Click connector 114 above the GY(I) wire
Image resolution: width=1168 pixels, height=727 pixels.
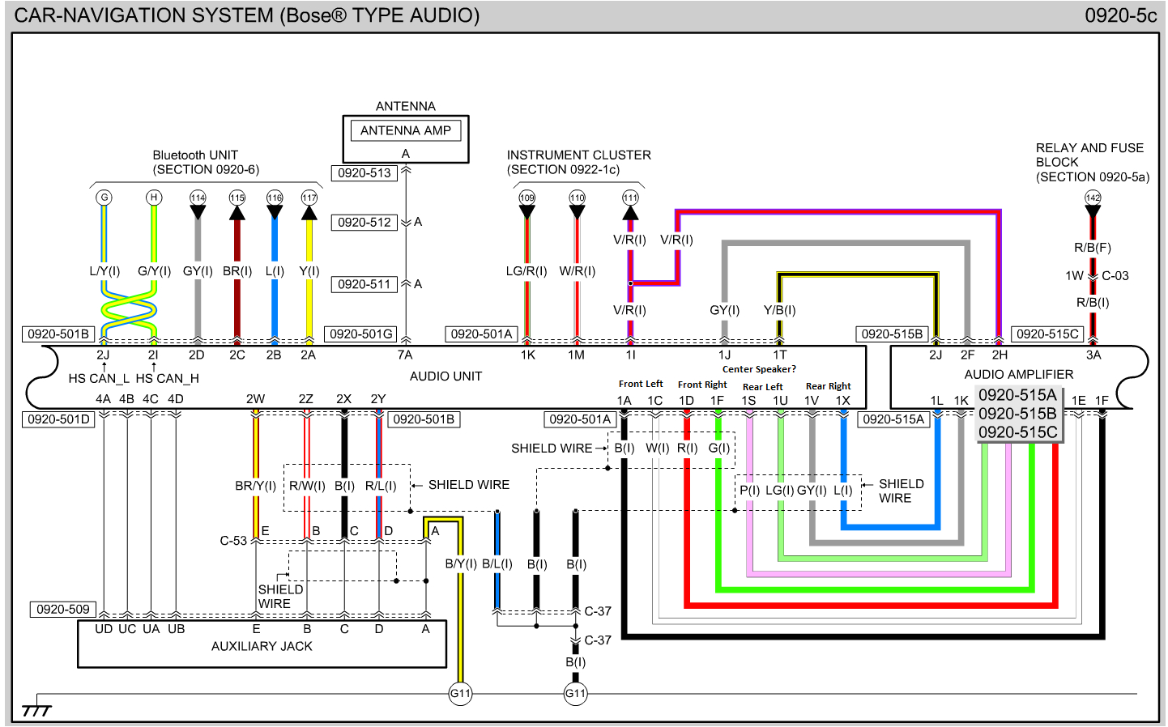pos(197,197)
